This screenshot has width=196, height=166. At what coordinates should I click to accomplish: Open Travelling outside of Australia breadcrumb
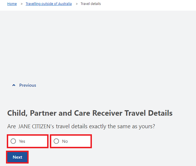(x=49, y=4)
